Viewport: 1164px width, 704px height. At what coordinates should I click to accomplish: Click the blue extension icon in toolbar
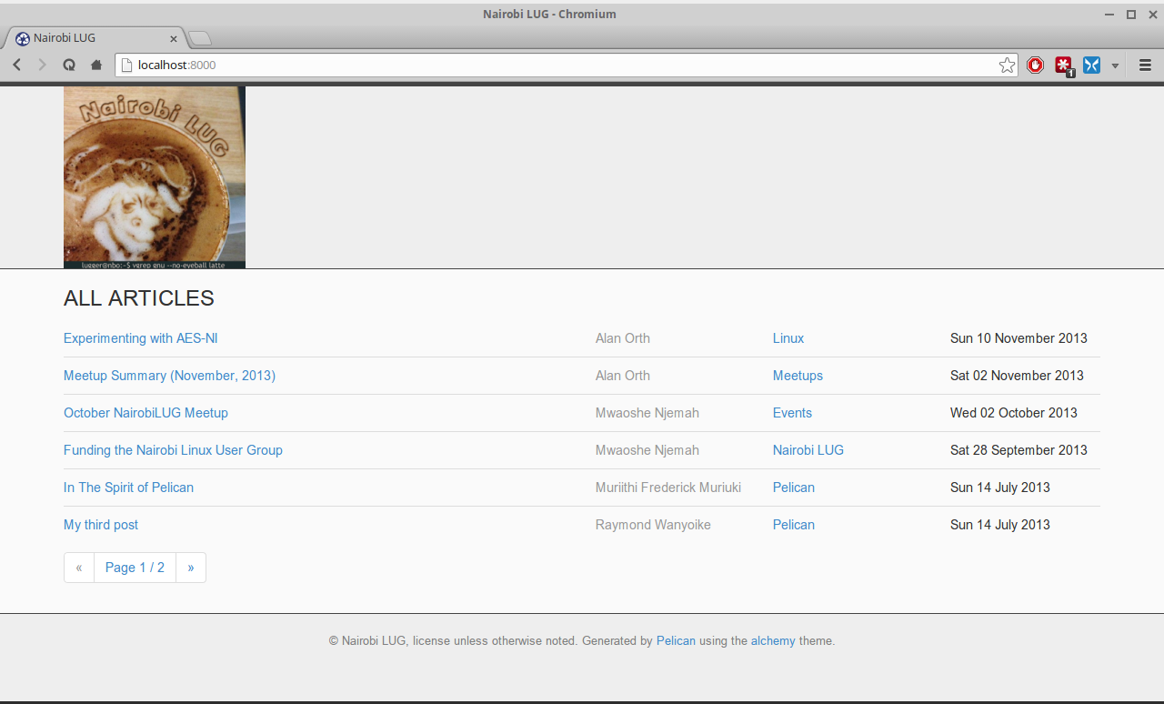[x=1091, y=65]
